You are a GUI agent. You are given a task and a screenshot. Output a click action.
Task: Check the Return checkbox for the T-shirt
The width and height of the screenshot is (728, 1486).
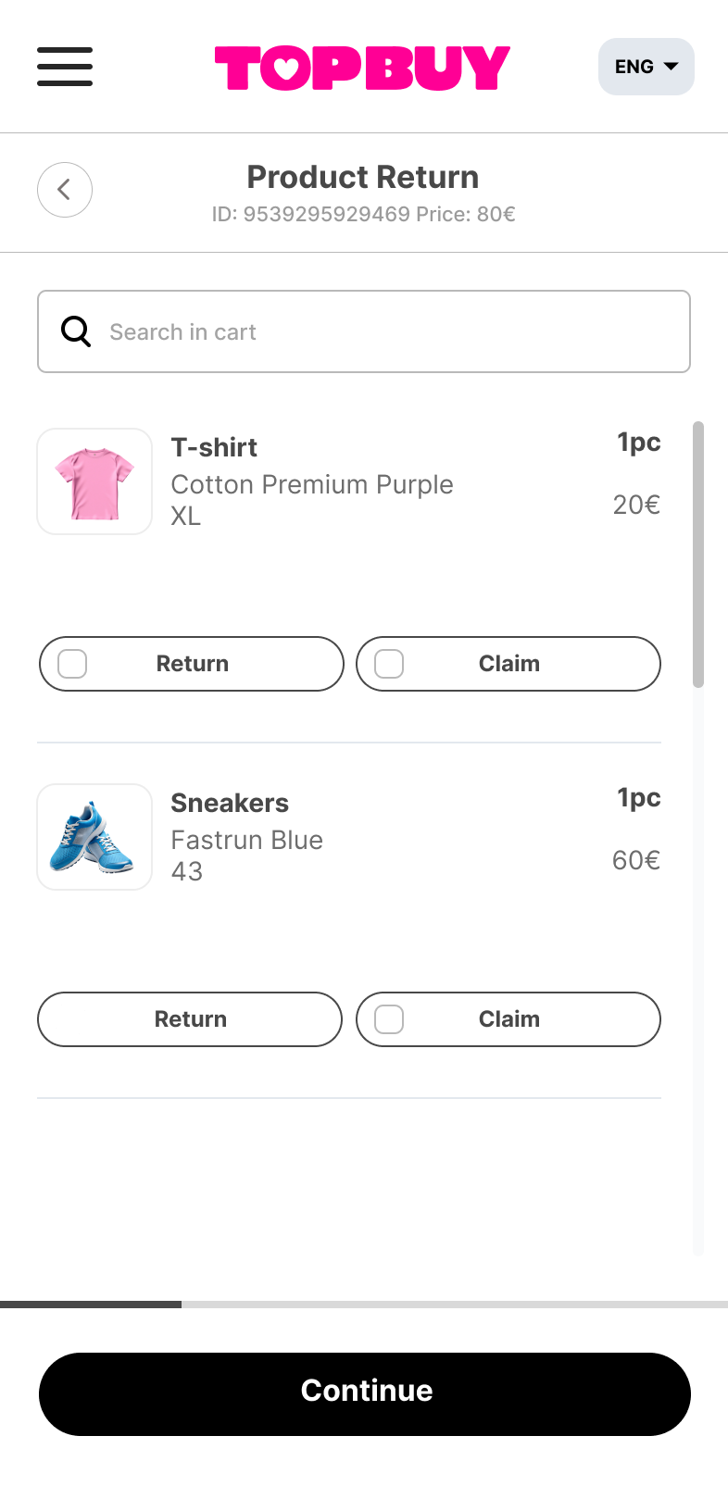click(x=71, y=663)
